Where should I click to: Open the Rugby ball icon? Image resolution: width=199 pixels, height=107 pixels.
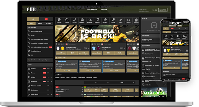click(113, 21)
